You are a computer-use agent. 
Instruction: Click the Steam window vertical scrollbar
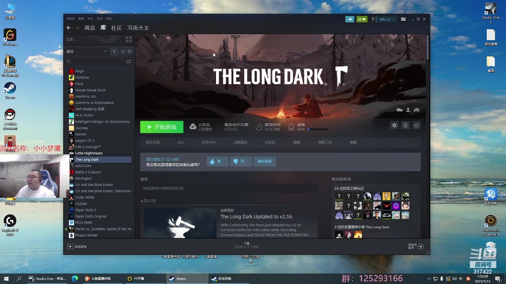tap(428, 47)
